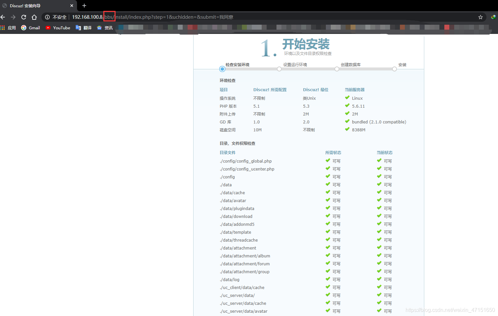Click the ./data/addonmd5 entry
498x316 pixels.
(x=237, y=224)
